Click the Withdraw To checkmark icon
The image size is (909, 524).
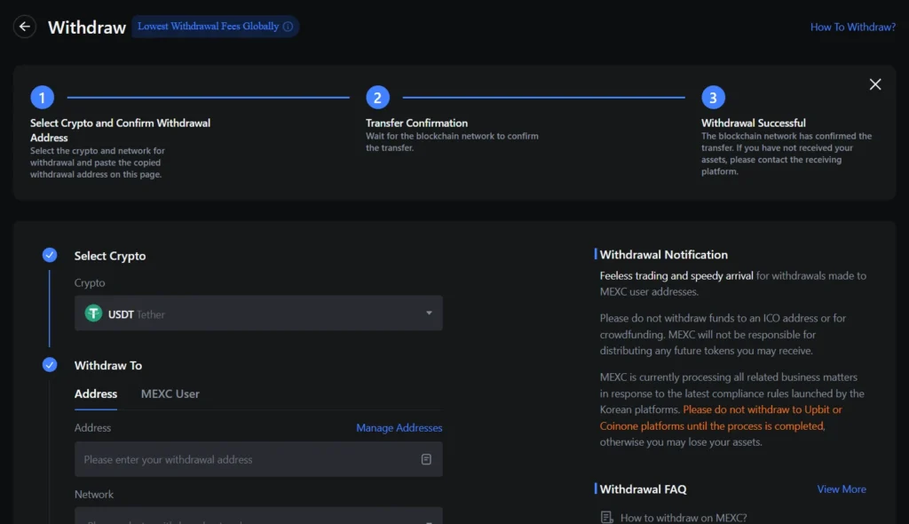[x=50, y=364]
